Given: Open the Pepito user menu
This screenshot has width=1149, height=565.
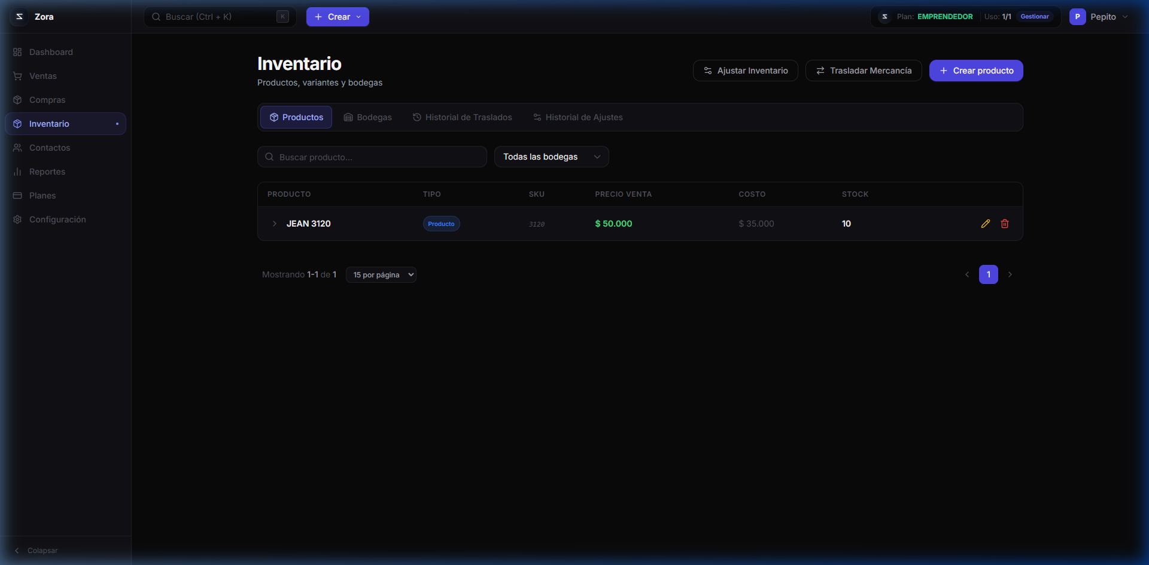Looking at the screenshot, I should click(x=1099, y=17).
